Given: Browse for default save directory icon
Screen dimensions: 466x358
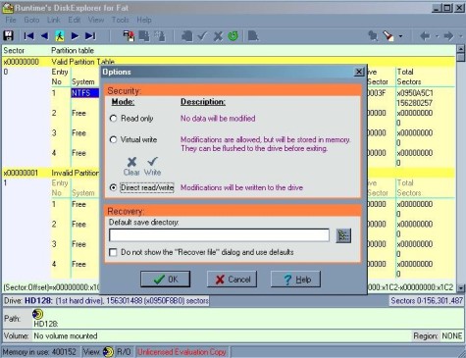Looking at the screenshot, I should tap(343, 235).
